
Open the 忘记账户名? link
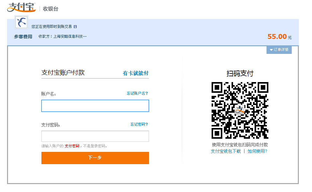137,93
